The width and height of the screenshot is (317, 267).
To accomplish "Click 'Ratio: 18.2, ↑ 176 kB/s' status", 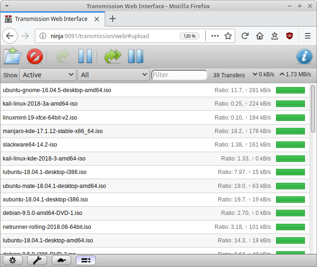I will point(243,131).
